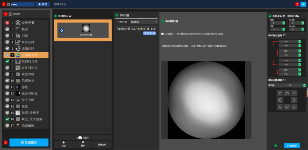
Task: Click the blue arrow on LG方向均匀性 image card
Action: (x=62, y=30)
